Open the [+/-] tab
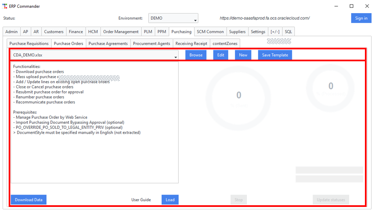Screen dimensions: 374x211 click(x=275, y=32)
